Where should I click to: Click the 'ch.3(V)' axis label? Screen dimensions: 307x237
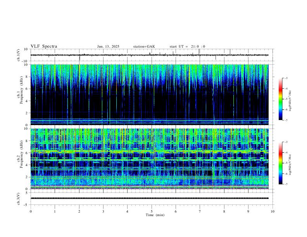click(x=19, y=199)
